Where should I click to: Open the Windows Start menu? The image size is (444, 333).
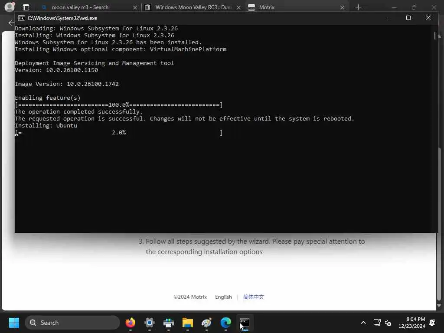[14, 323]
